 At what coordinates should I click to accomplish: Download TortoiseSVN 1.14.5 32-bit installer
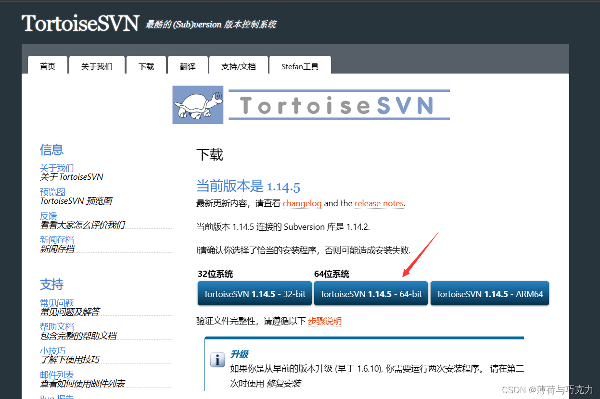click(x=255, y=294)
